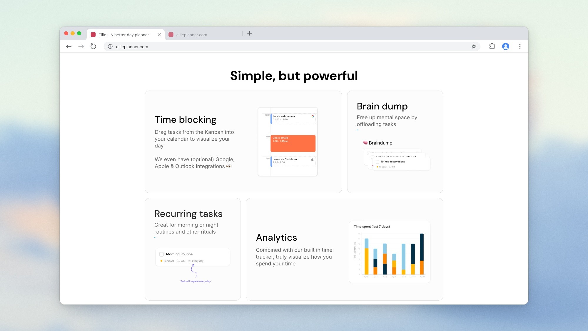Click the Google icon on Lunch with Jemma event

313,116
